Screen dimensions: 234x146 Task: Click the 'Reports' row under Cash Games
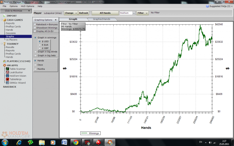[10, 23]
